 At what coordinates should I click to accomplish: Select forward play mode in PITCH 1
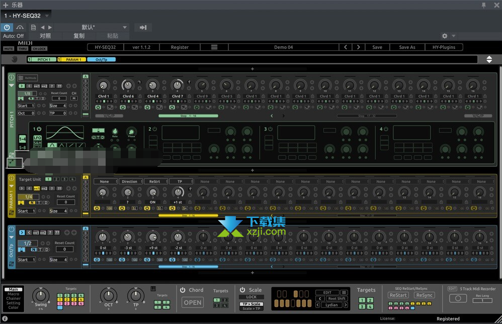(x=22, y=86)
